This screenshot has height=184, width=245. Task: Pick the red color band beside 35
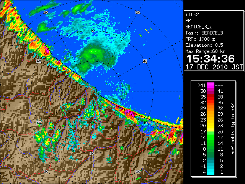click(211, 97)
